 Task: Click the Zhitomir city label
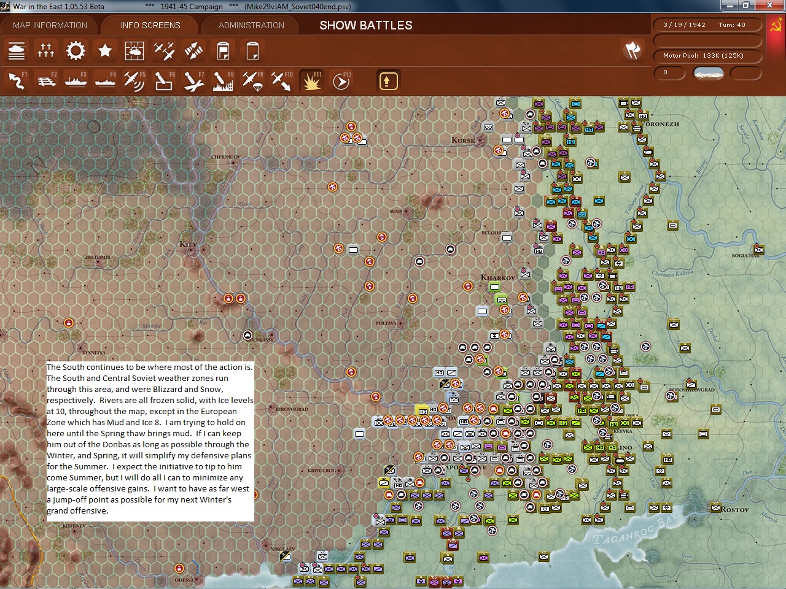98,258
